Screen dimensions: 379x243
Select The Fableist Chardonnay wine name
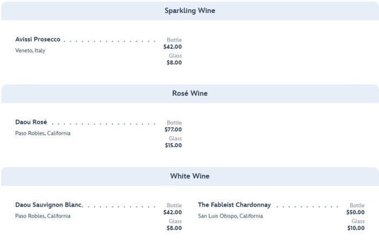click(234, 205)
